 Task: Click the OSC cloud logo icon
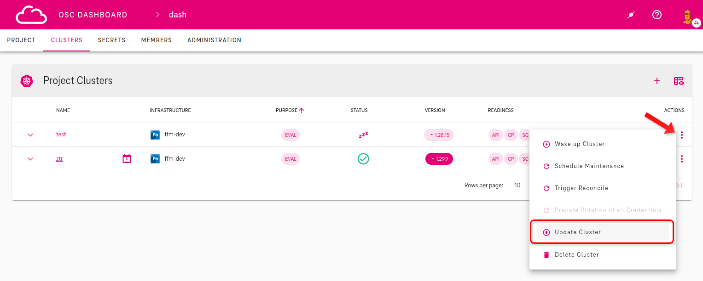coord(31,15)
